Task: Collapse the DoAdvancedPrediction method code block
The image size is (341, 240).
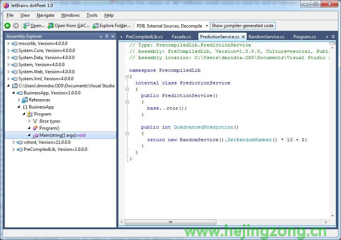Action: pyautogui.click(x=127, y=133)
